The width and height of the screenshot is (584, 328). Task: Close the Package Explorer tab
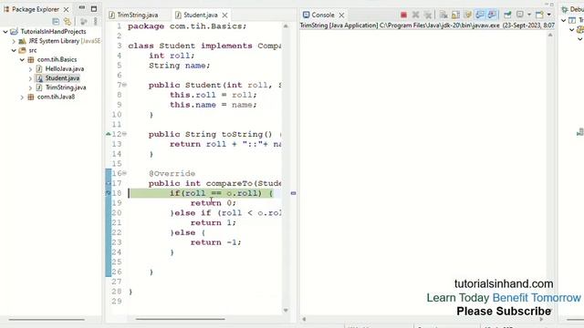pyautogui.click(x=67, y=9)
